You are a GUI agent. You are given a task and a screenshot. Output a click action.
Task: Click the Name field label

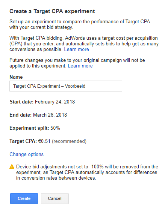pyautogui.click(x=16, y=77)
